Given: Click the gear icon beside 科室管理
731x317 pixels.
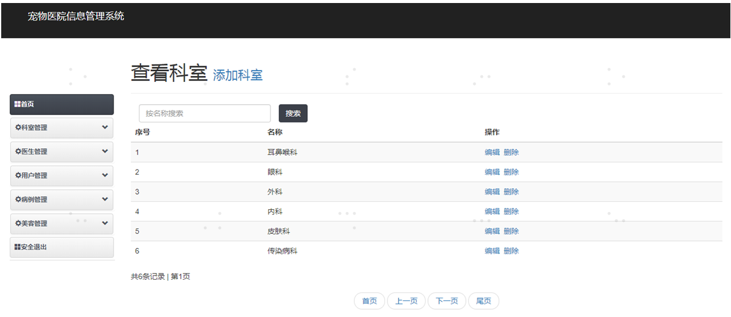Looking at the screenshot, I should (x=18, y=128).
